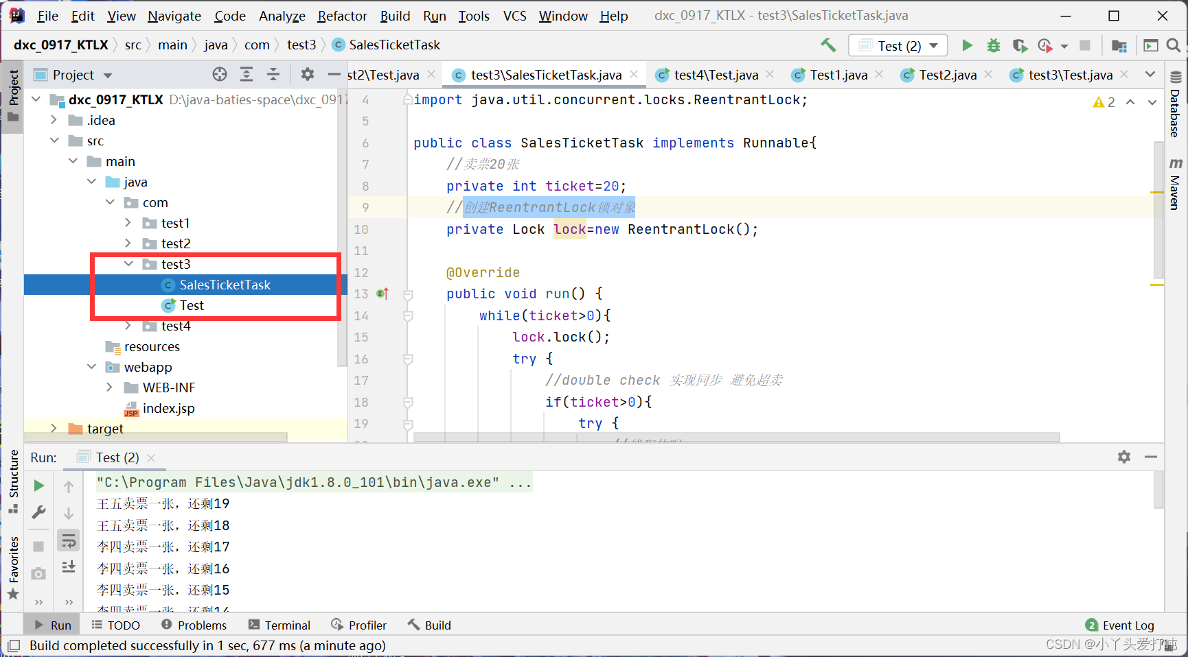Click the wrench icon in Run panel

click(x=39, y=512)
